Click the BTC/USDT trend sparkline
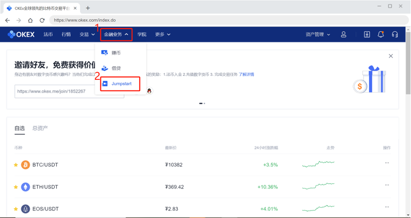The image size is (411, 218). pos(318,164)
